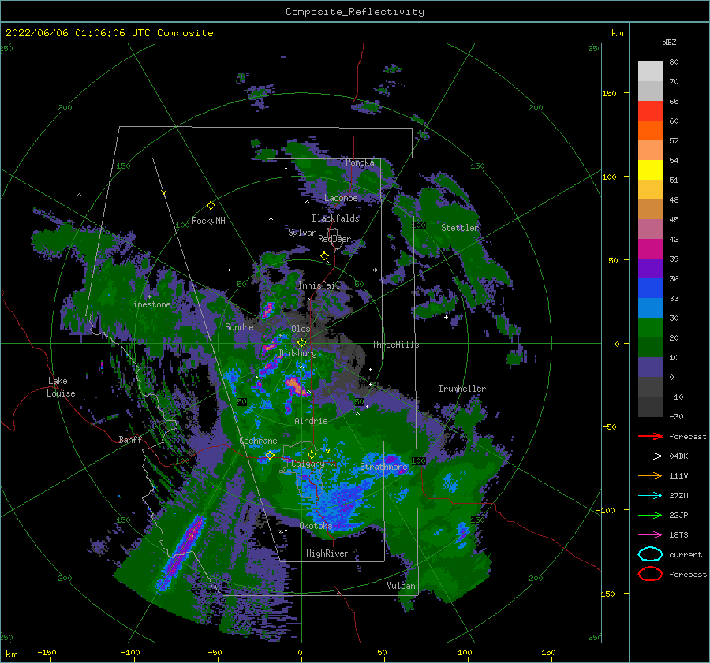Viewport: 710px width, 663px height.
Task: Click the asterisk marker beside Limestone
Action: click(x=149, y=297)
